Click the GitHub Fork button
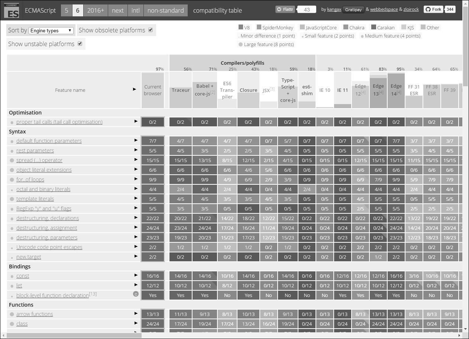 [433, 9]
